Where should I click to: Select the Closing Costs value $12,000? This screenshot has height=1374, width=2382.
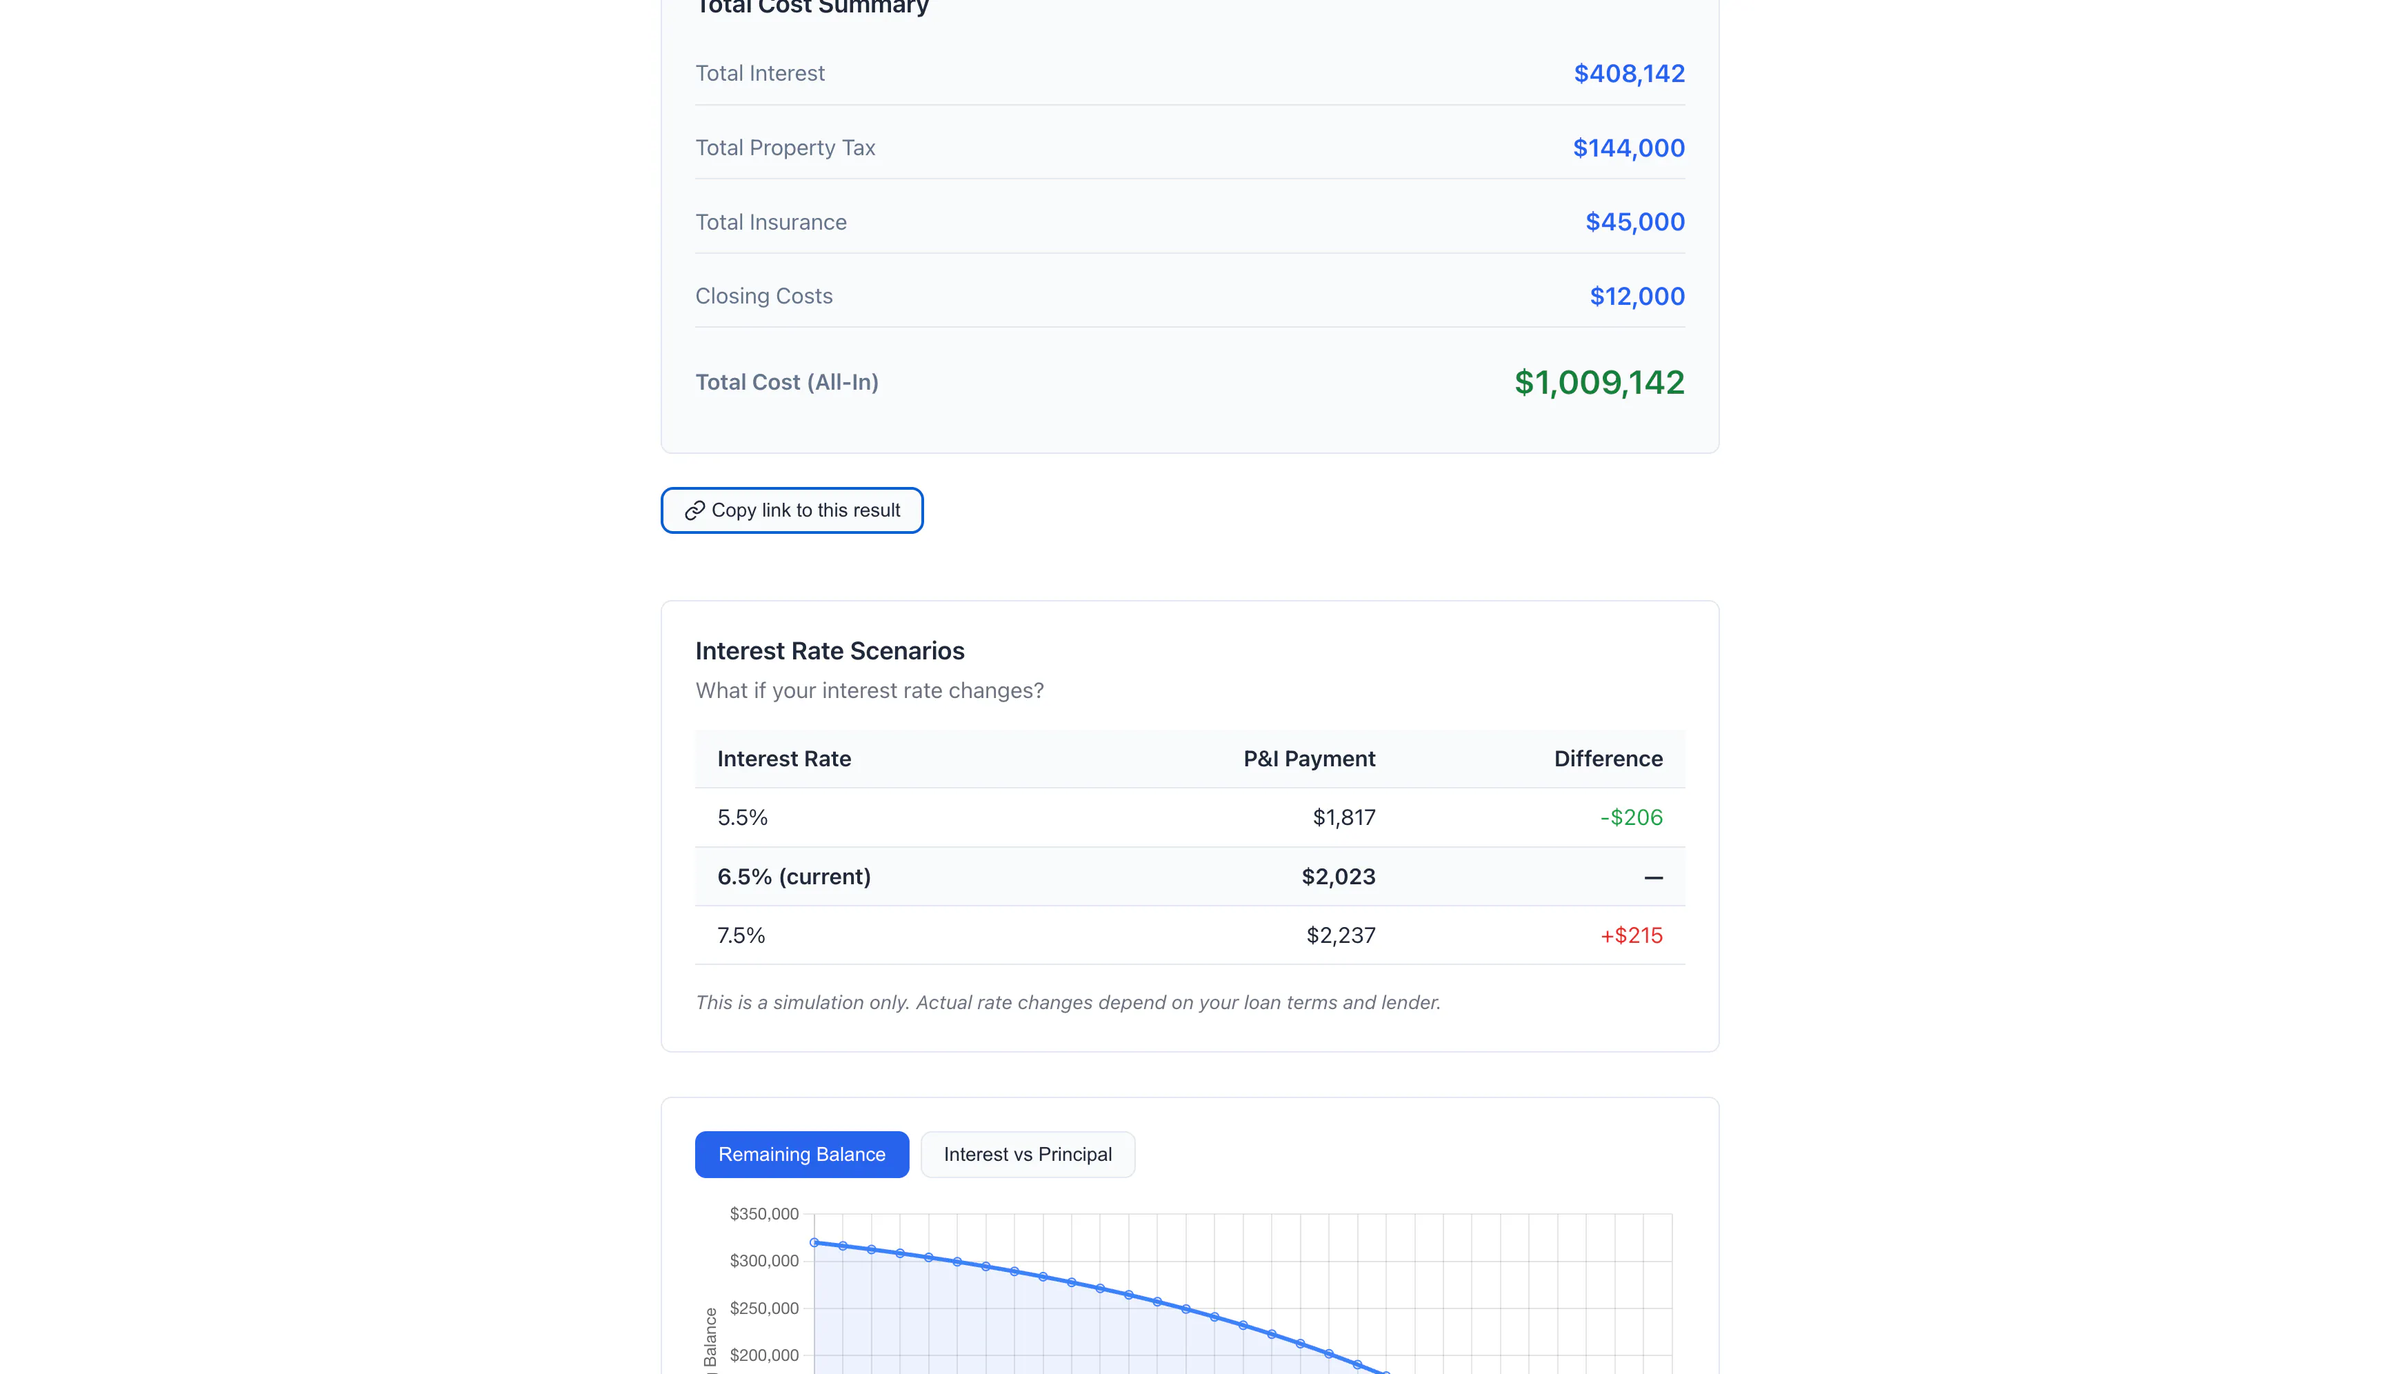[1637, 297]
